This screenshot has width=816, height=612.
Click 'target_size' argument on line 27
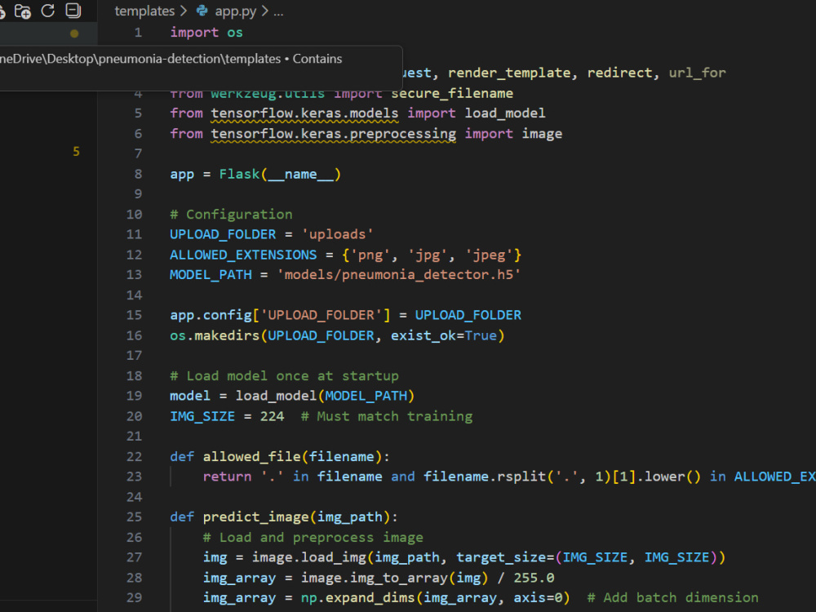(501, 558)
